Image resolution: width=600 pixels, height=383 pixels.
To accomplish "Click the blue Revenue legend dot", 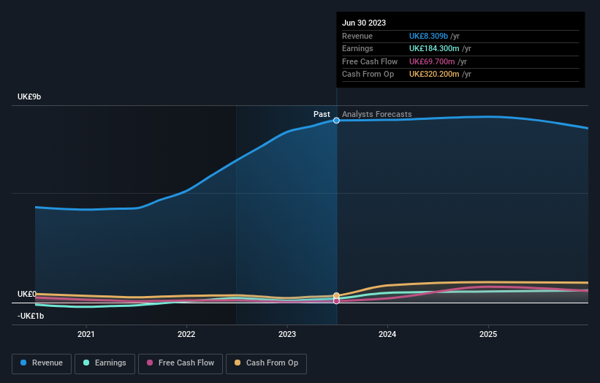I will tap(23, 363).
